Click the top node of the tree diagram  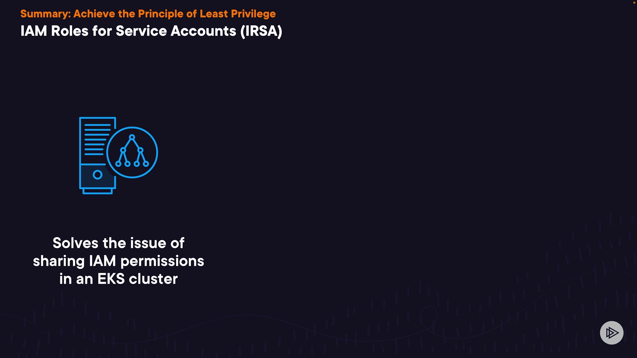pyautogui.click(x=132, y=137)
